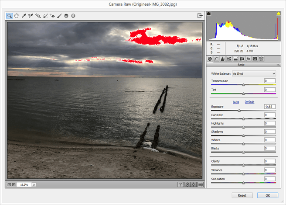Select the Zoom tool
The image size is (286, 205).
9,16
